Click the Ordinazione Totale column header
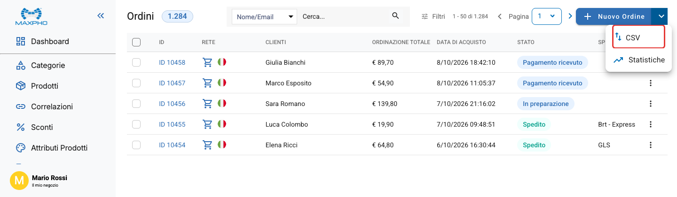 click(x=401, y=42)
